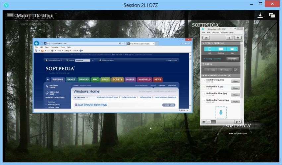This screenshot has height=165, width=282.
Task: Collapse the DOCUMENT SHARING section
Action: coord(203,76)
